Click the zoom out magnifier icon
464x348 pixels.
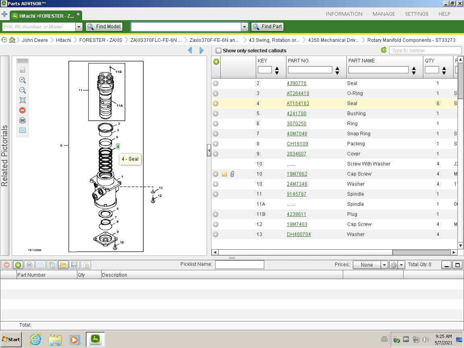tap(23, 90)
